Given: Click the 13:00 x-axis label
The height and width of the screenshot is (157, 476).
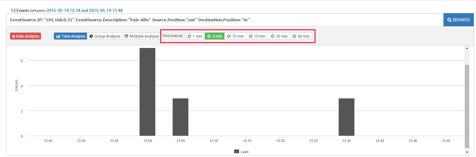Looking at the screenshot, I should coord(147,141).
